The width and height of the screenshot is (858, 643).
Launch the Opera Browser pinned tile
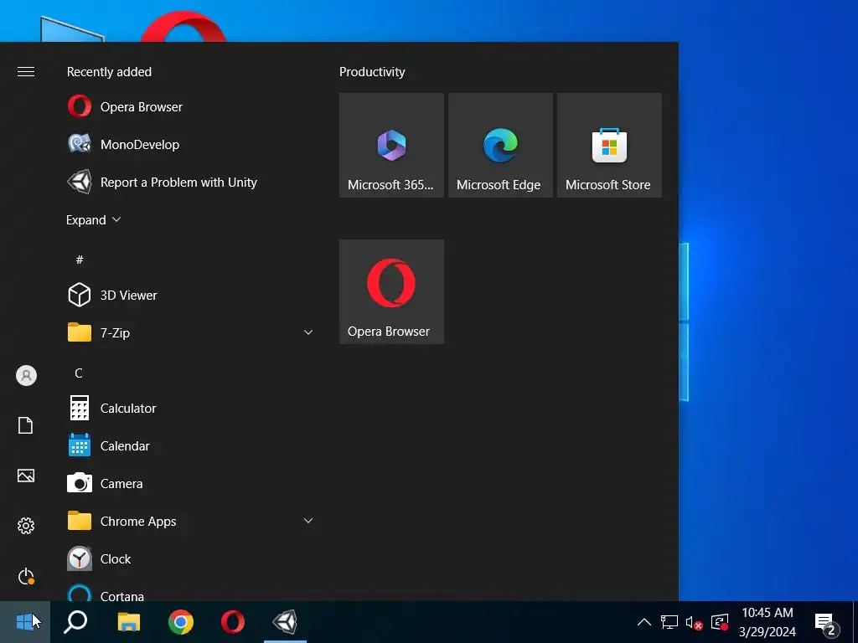coord(391,291)
